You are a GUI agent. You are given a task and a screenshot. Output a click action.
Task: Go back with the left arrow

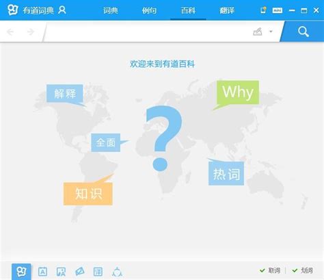coord(10,31)
